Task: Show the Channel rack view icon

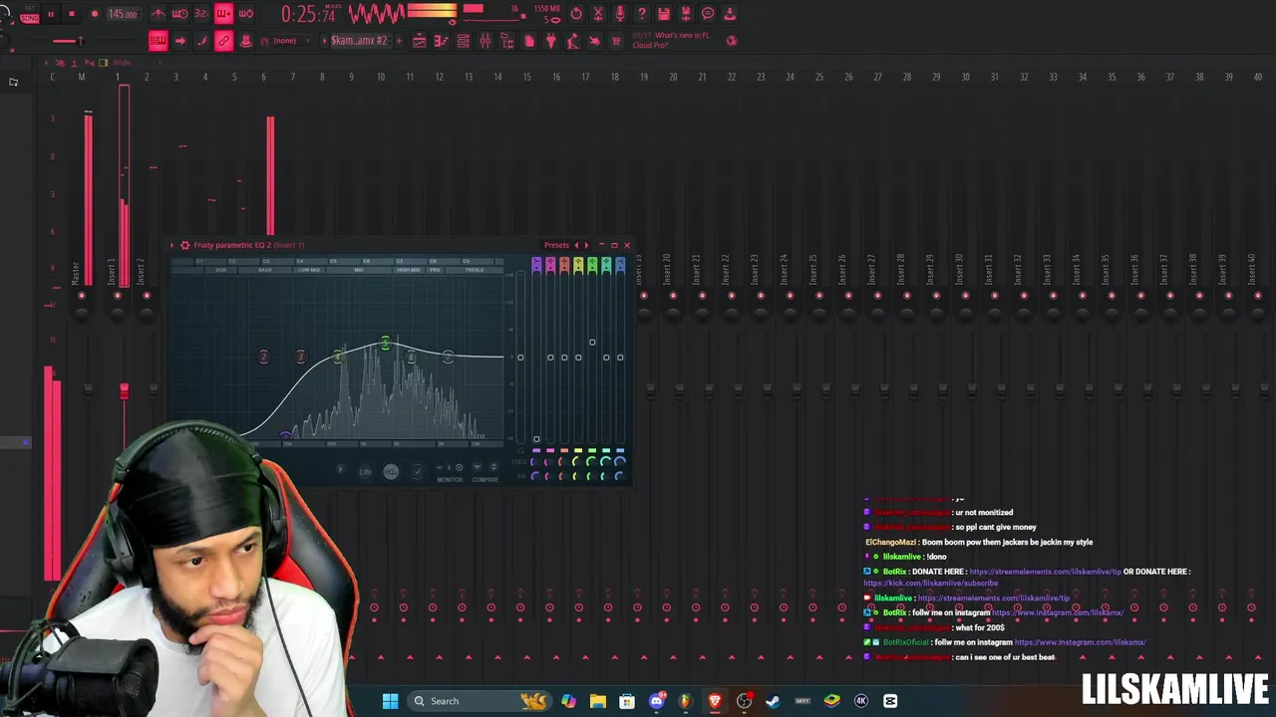Action: point(464,41)
